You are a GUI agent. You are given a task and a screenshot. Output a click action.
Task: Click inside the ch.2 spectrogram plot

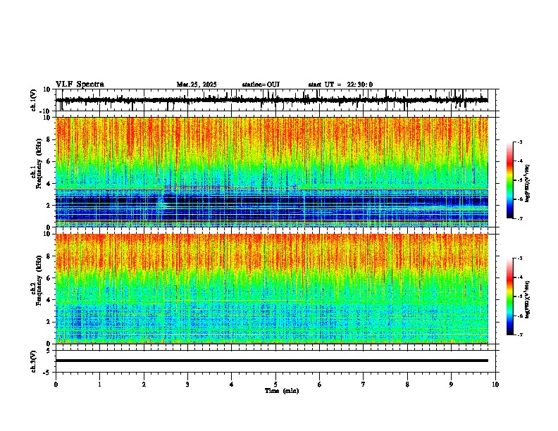[x=271, y=289]
